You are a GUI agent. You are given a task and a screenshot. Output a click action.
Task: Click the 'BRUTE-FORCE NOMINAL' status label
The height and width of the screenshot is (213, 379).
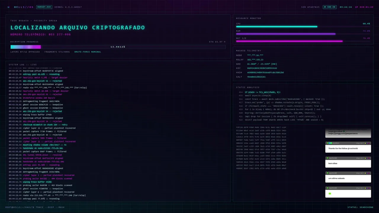[x=88, y=52]
